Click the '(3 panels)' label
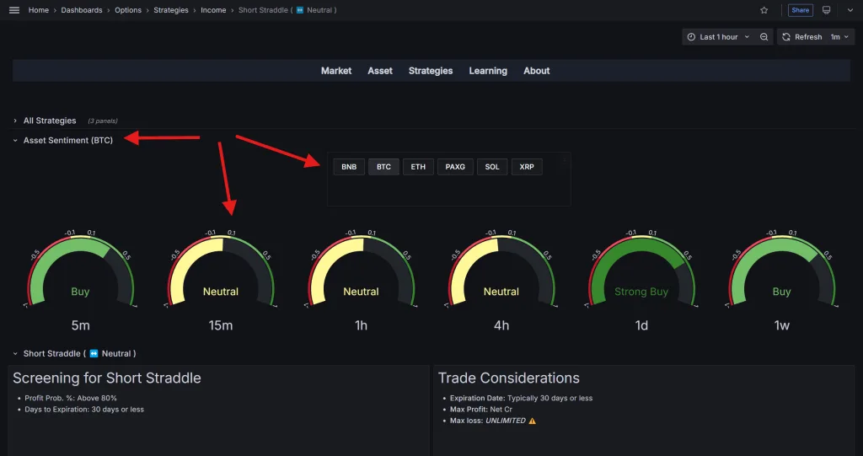 [x=103, y=121]
